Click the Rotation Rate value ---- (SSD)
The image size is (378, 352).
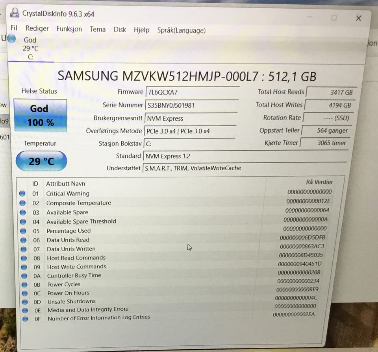pos(328,118)
